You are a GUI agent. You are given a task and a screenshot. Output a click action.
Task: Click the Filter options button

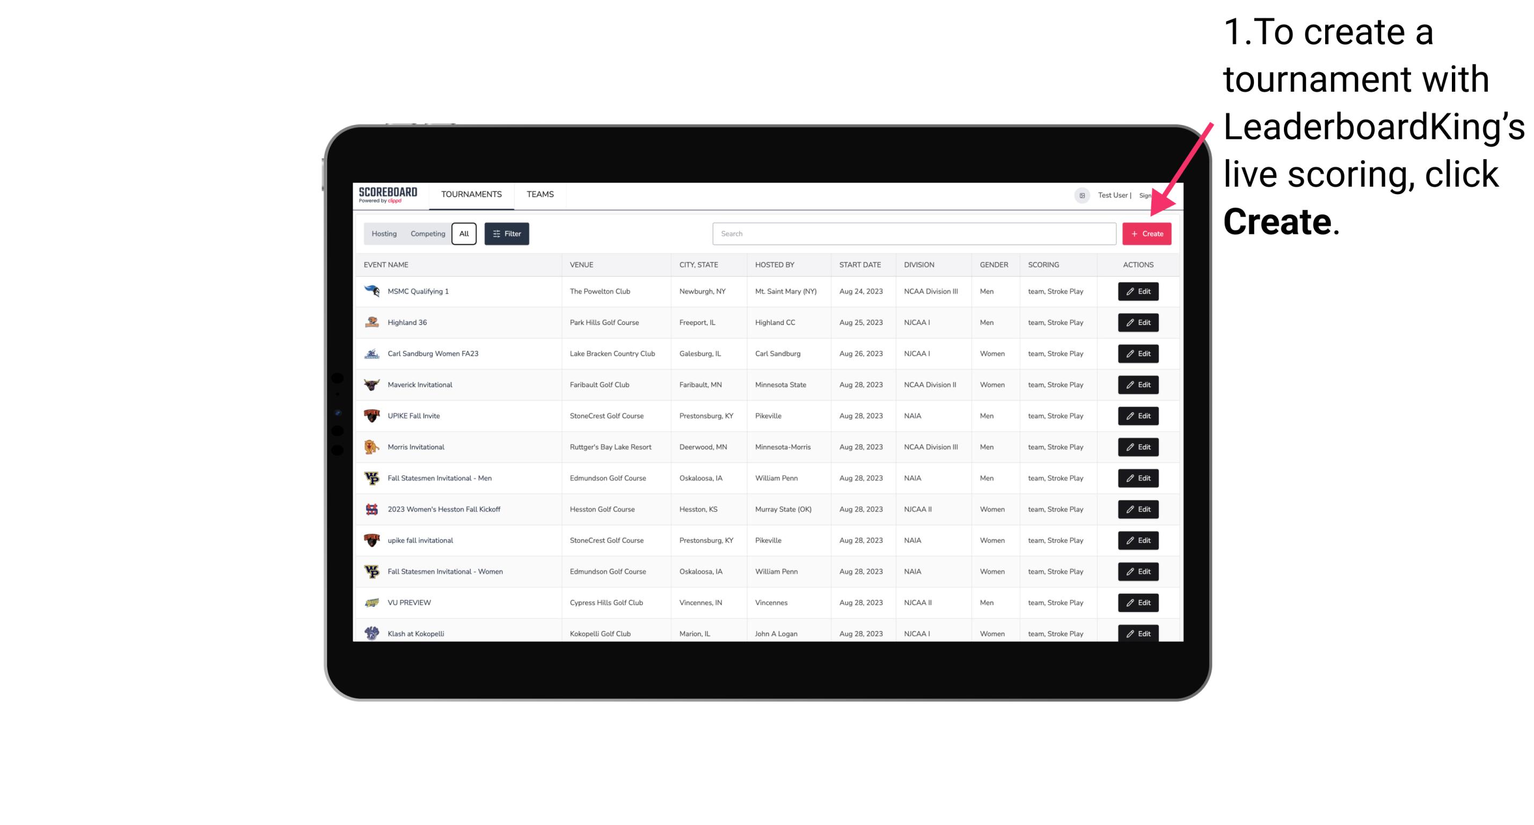click(x=507, y=233)
